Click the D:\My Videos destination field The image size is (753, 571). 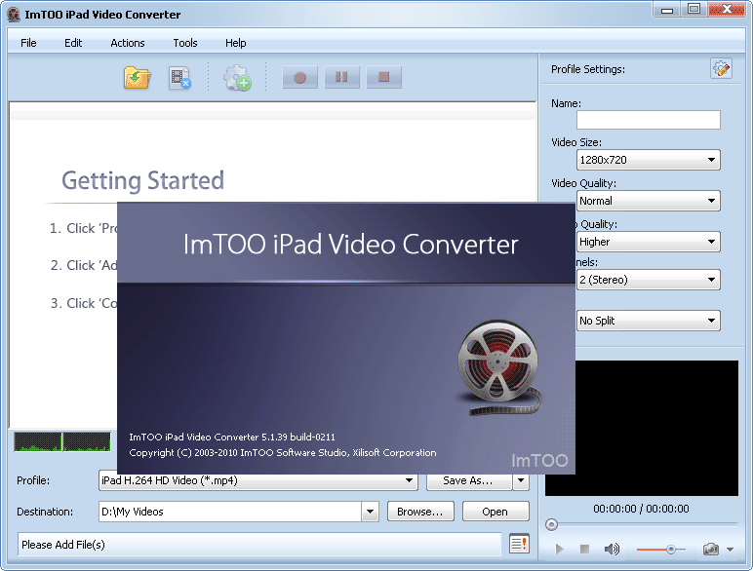pos(230,512)
